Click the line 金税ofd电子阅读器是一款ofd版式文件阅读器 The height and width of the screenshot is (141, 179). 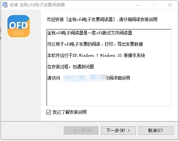click(x=89, y=33)
